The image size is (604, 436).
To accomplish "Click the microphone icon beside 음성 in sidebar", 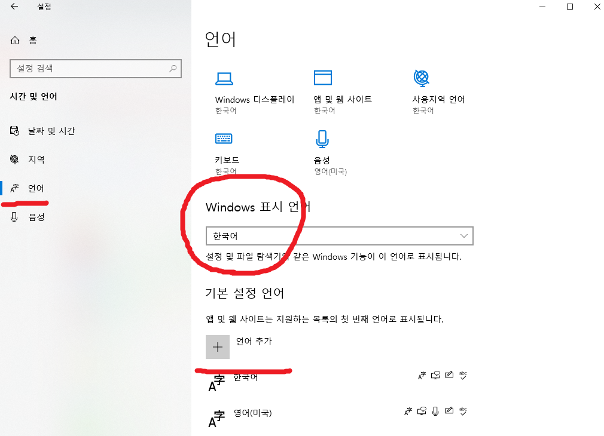I will (x=14, y=217).
